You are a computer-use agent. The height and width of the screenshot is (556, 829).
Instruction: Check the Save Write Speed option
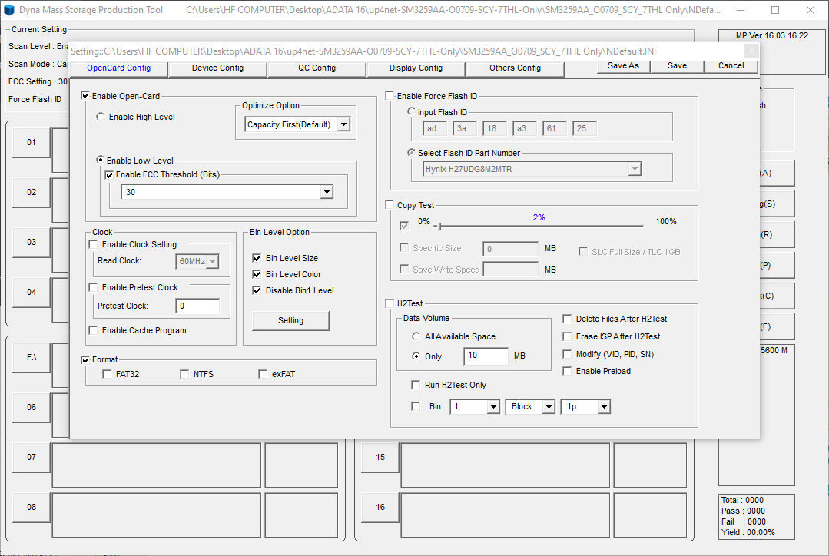coord(404,269)
